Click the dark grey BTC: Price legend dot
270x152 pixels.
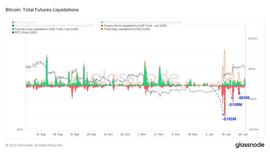coord(13,32)
